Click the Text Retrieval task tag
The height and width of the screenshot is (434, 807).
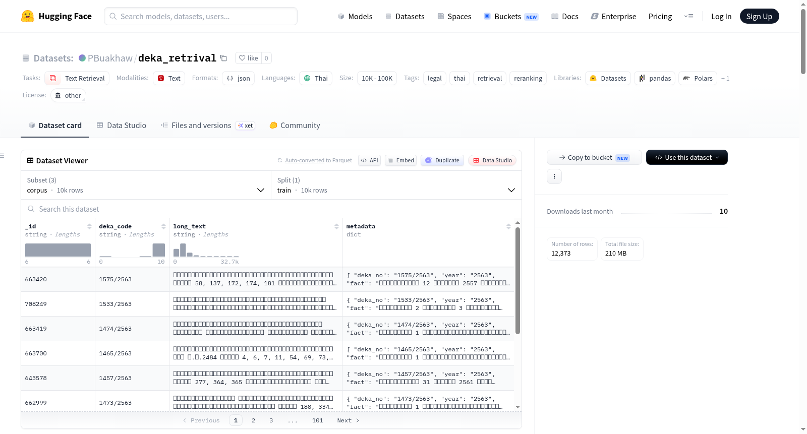(77, 78)
